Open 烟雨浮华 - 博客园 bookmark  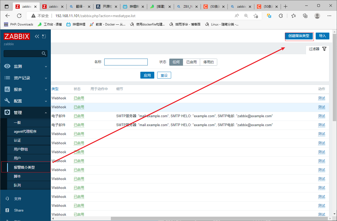185,24
